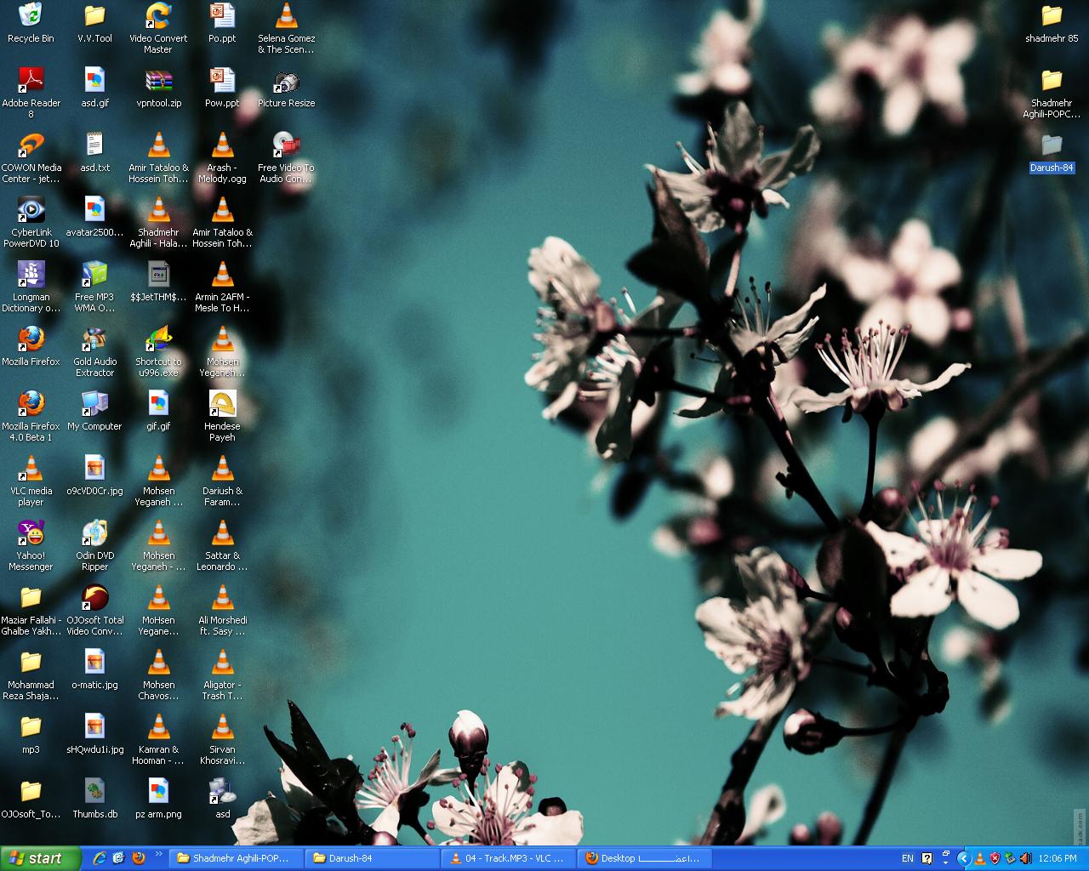Switch to Shadmehr Aghili-POP taskbar window
The image size is (1089, 871).
(234, 858)
